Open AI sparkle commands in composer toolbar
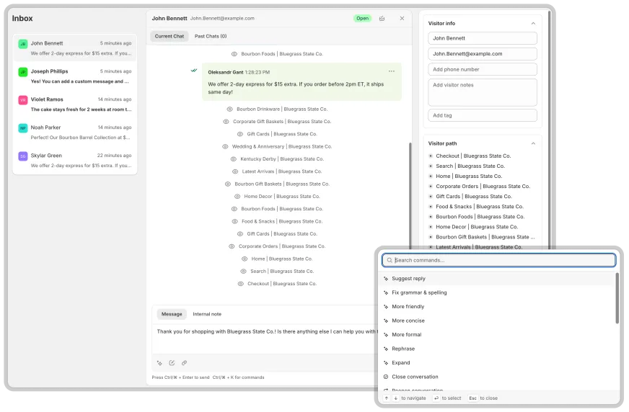The image size is (629, 412). tap(159, 363)
